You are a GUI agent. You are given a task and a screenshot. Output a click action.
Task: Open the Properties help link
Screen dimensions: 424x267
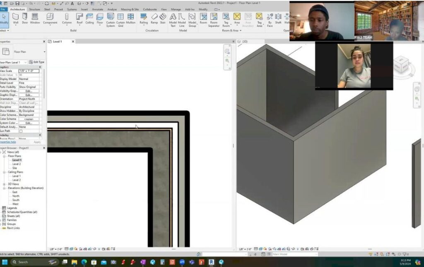[7, 142]
